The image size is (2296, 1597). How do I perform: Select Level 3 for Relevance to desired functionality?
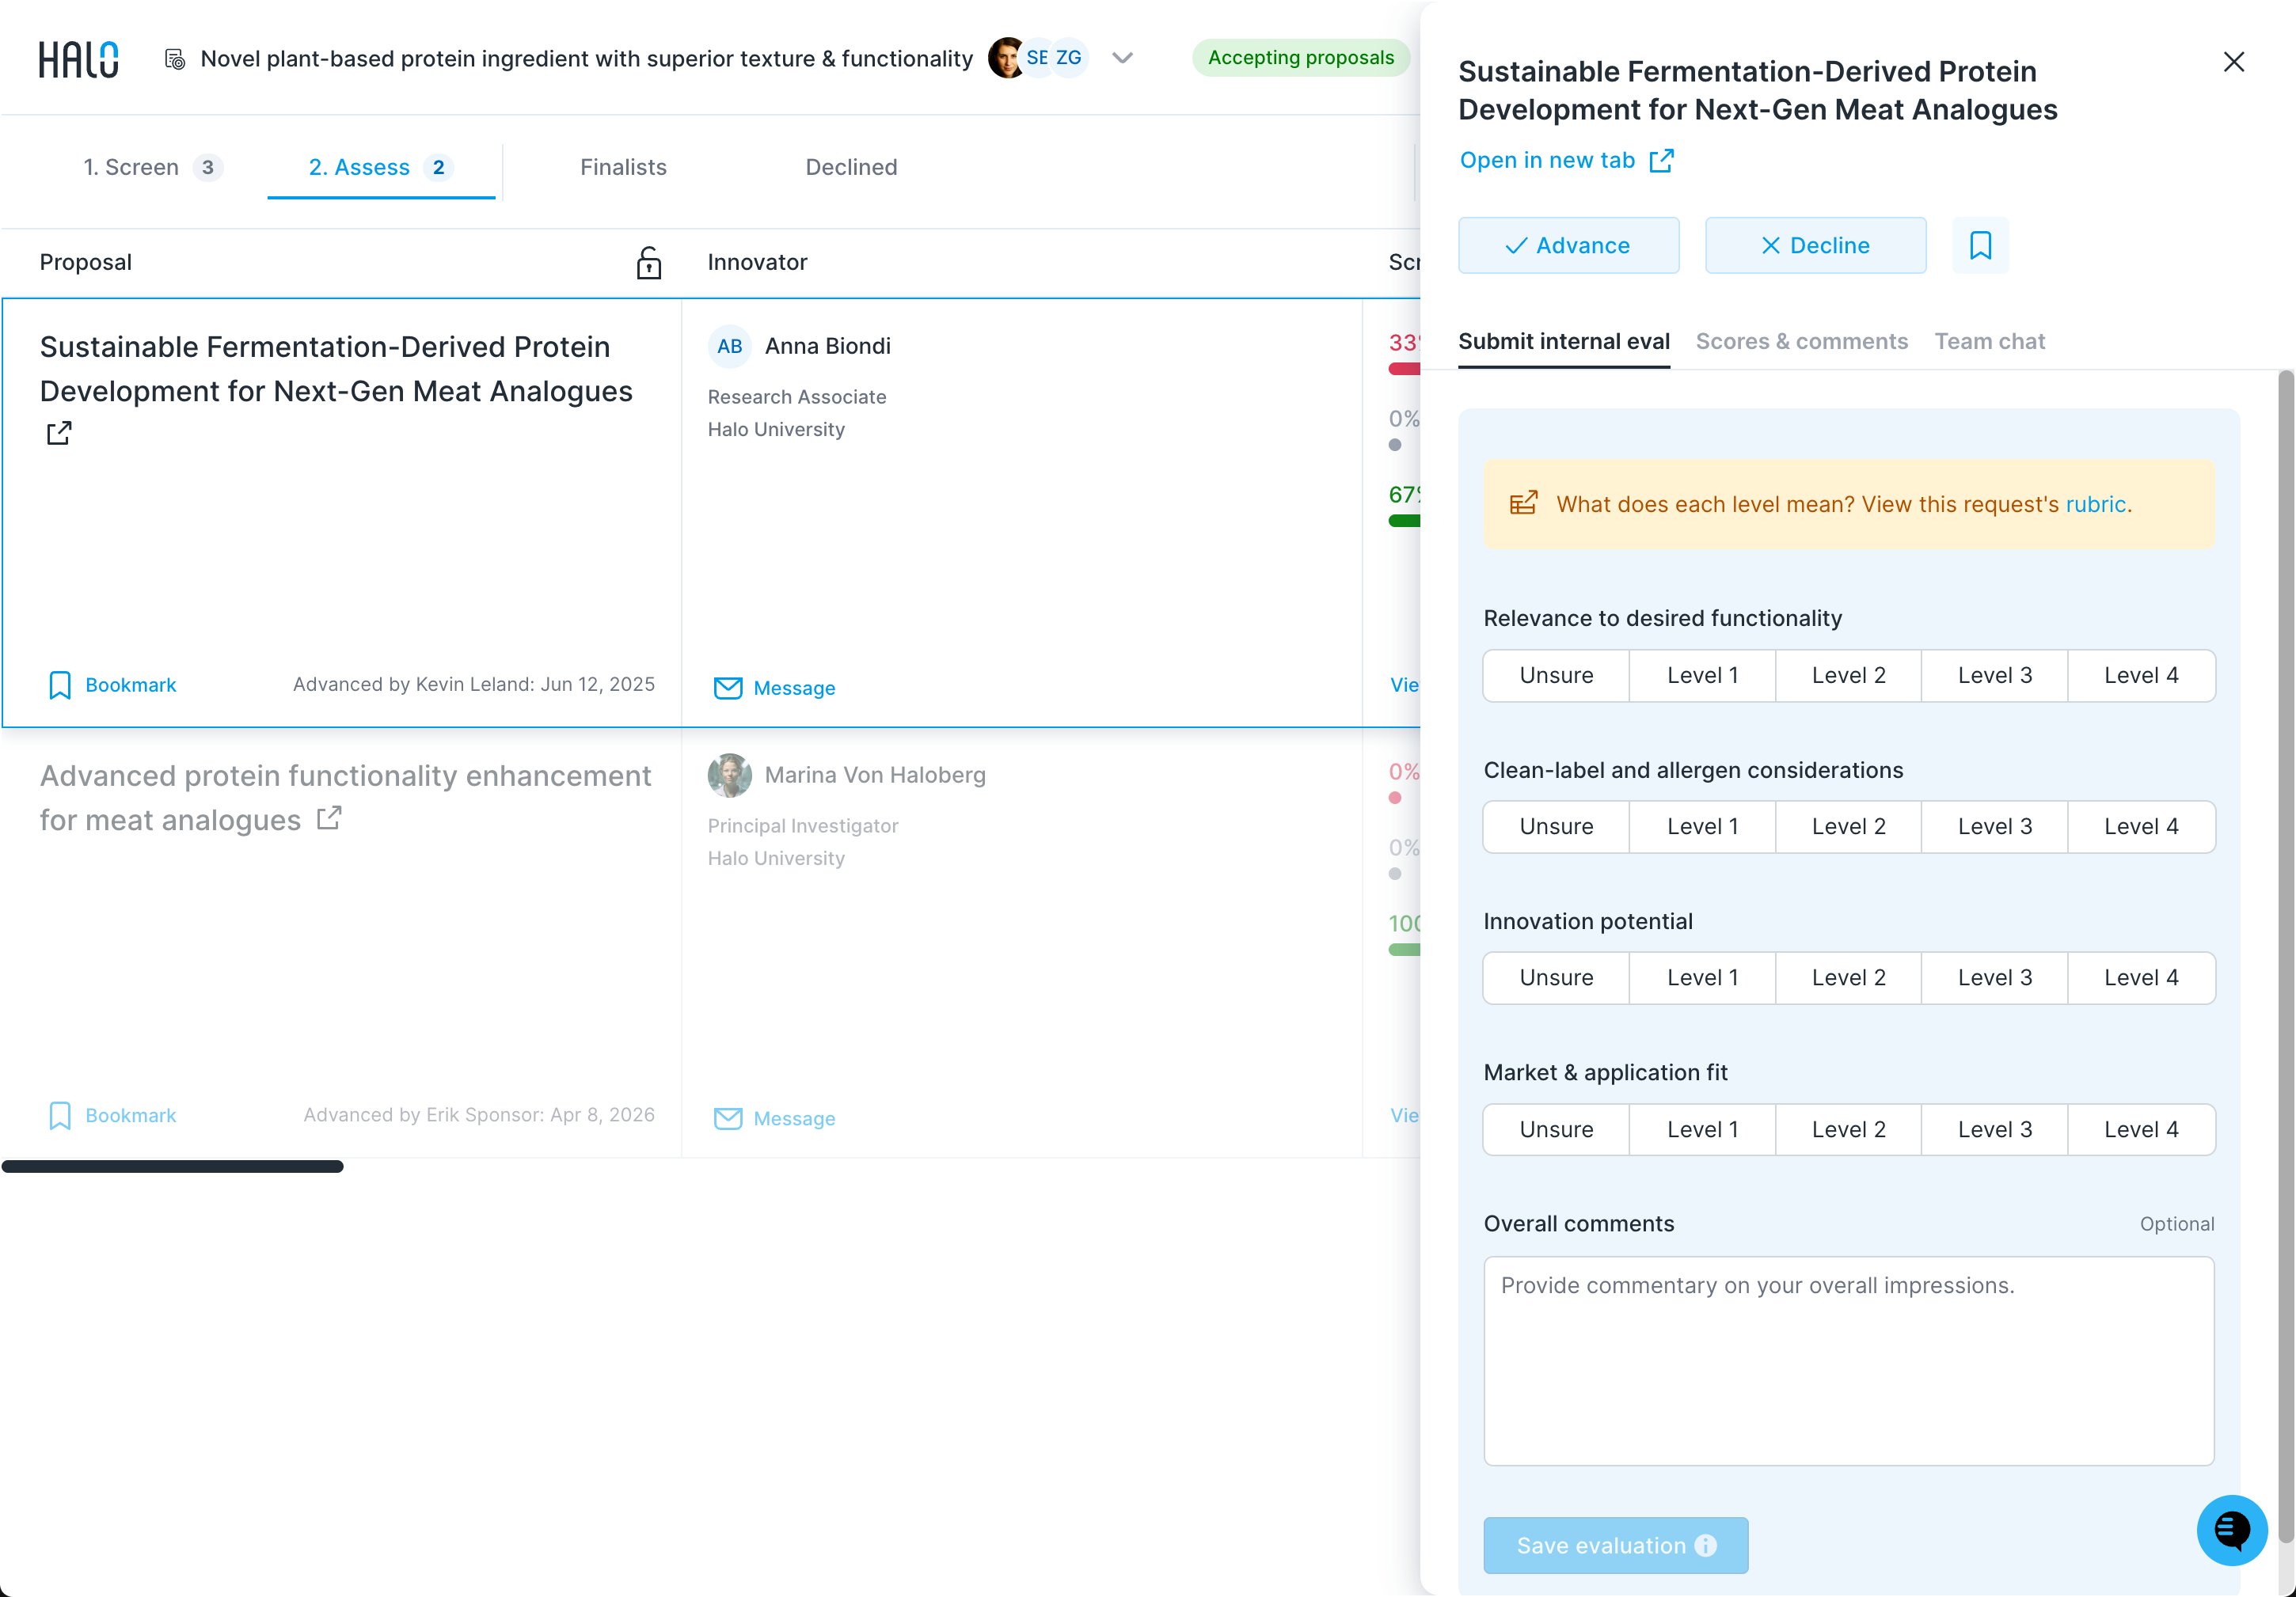pos(1994,676)
